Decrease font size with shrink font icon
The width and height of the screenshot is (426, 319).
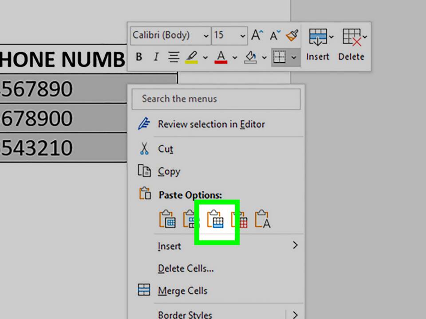pos(275,35)
